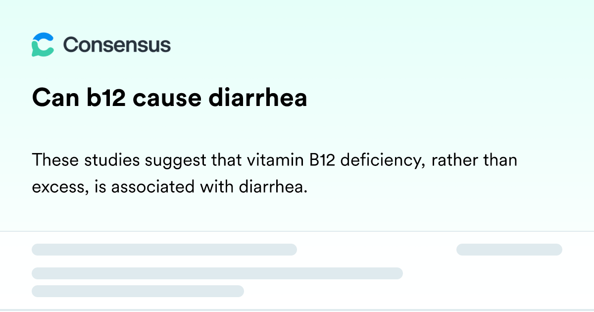Open the Consensus wordmark link
Image resolution: width=594 pixels, height=312 pixels.
pyautogui.click(x=117, y=45)
